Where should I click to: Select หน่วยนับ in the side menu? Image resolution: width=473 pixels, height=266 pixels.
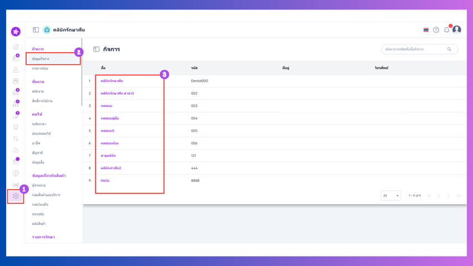[38, 214]
